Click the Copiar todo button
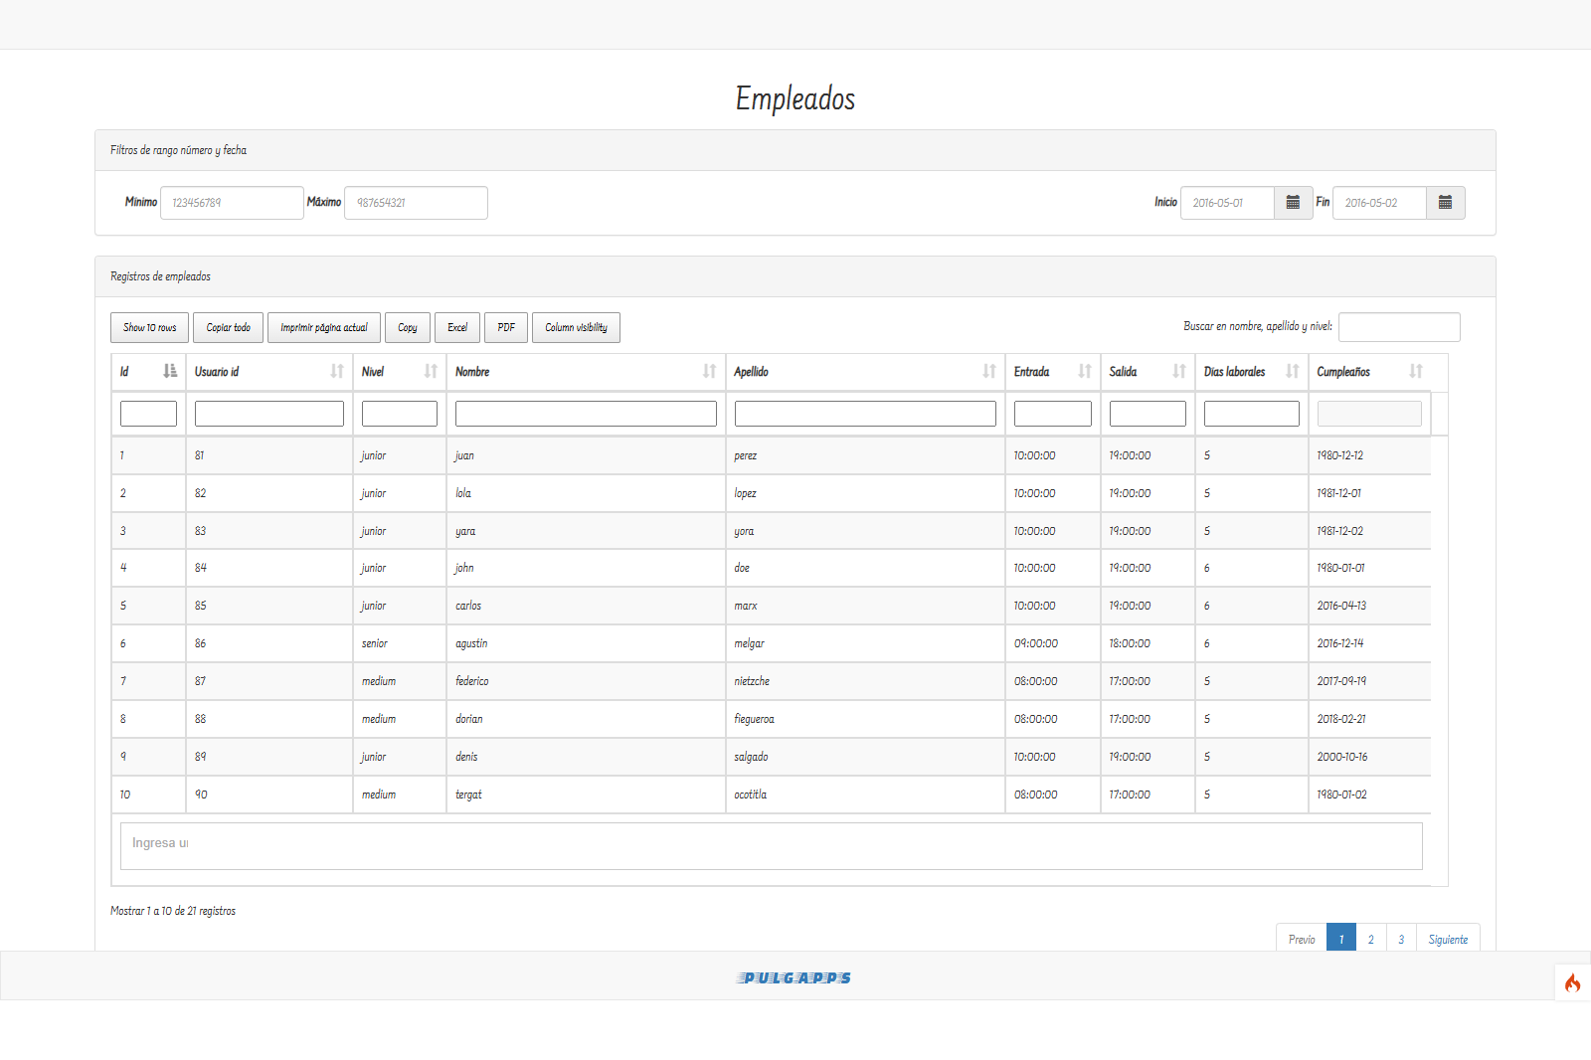Screen dimensions: 1591x1060 (228, 327)
